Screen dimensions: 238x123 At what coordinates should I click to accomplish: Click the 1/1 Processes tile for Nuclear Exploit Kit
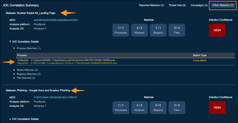(x=121, y=30)
